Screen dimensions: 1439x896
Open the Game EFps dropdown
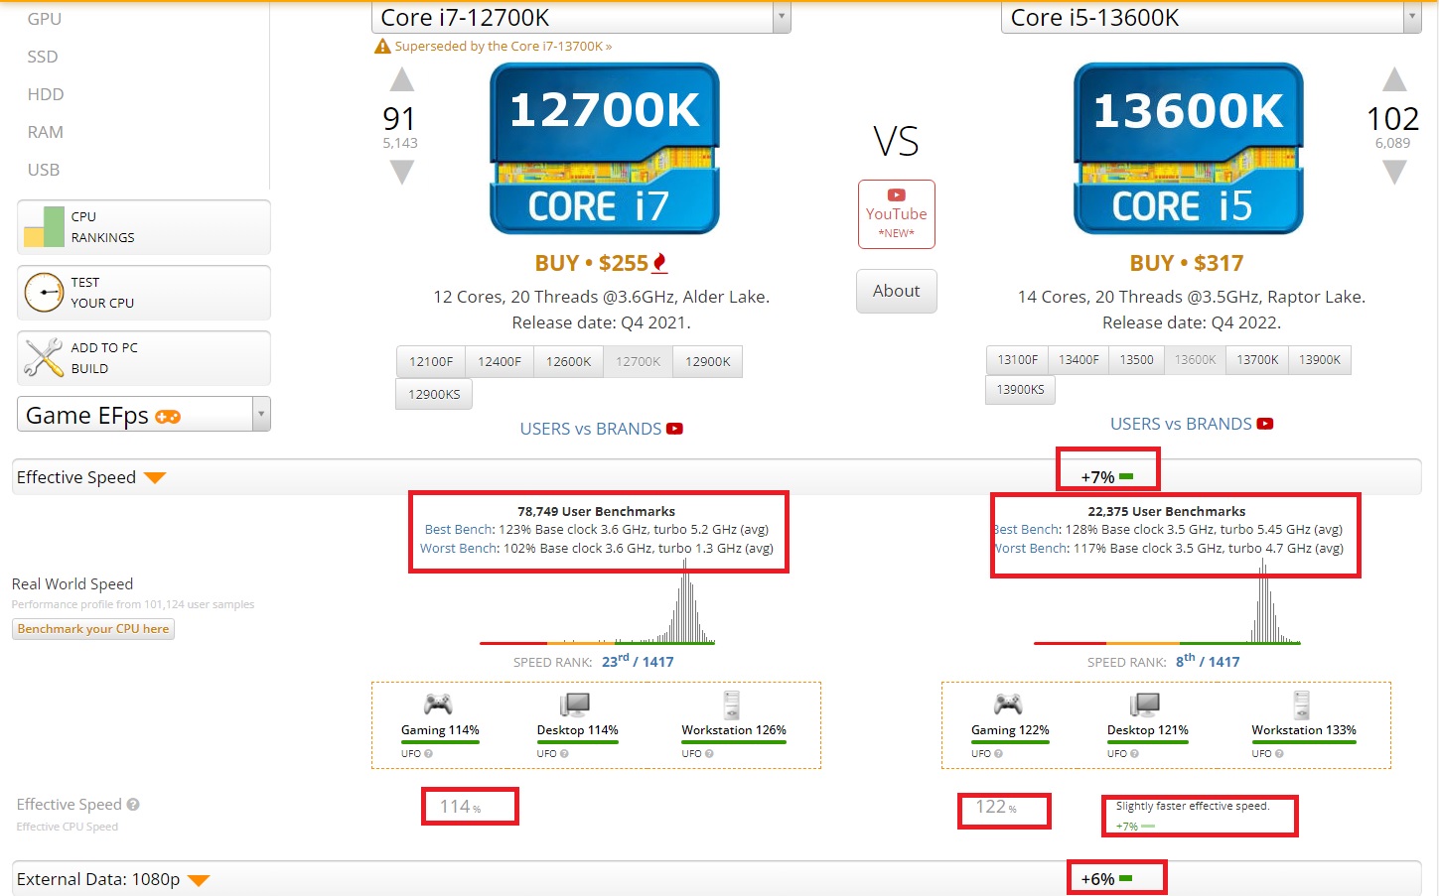click(x=143, y=415)
